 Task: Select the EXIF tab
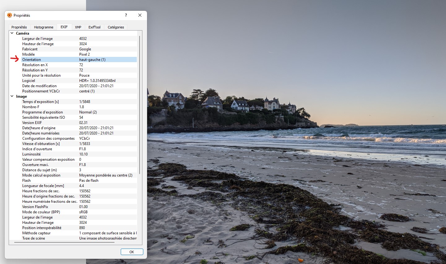point(64,27)
